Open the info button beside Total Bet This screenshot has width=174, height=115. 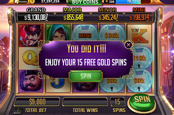pyautogui.click(x=18, y=110)
